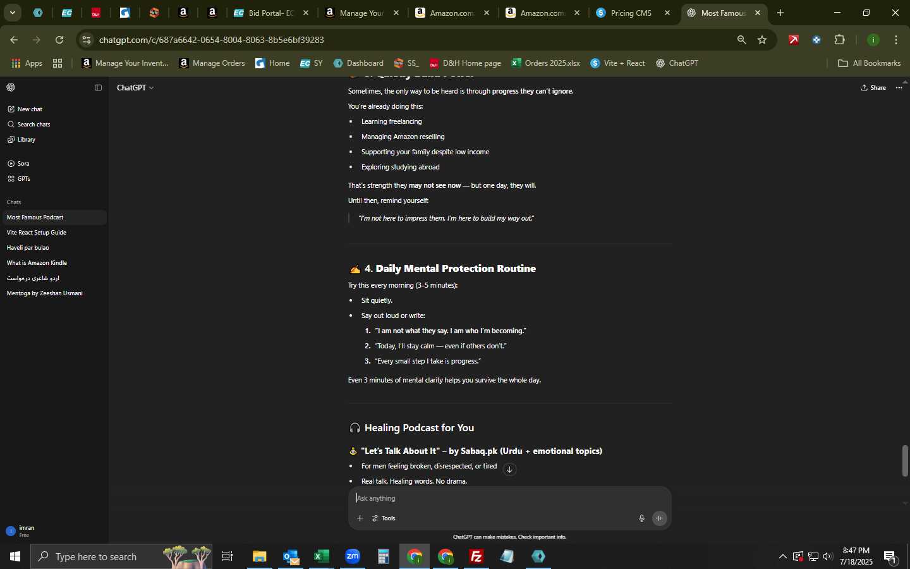The height and width of the screenshot is (569, 910).
Task: Click the red arrow extension icon
Action: point(794,40)
